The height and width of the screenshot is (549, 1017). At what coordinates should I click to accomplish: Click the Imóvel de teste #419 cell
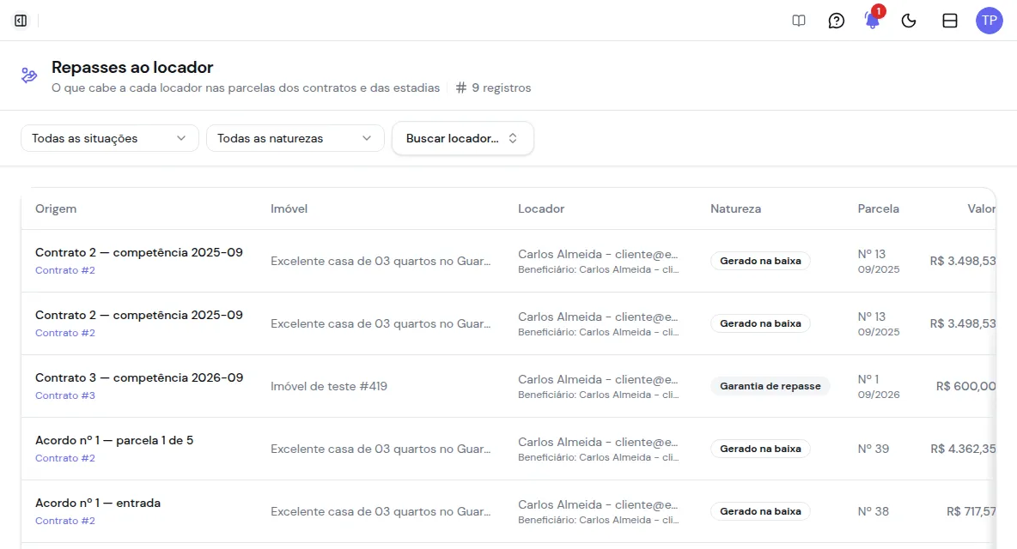[329, 386]
